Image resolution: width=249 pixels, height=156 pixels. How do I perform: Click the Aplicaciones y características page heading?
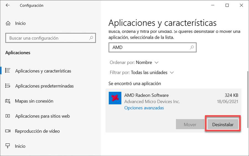(162, 23)
